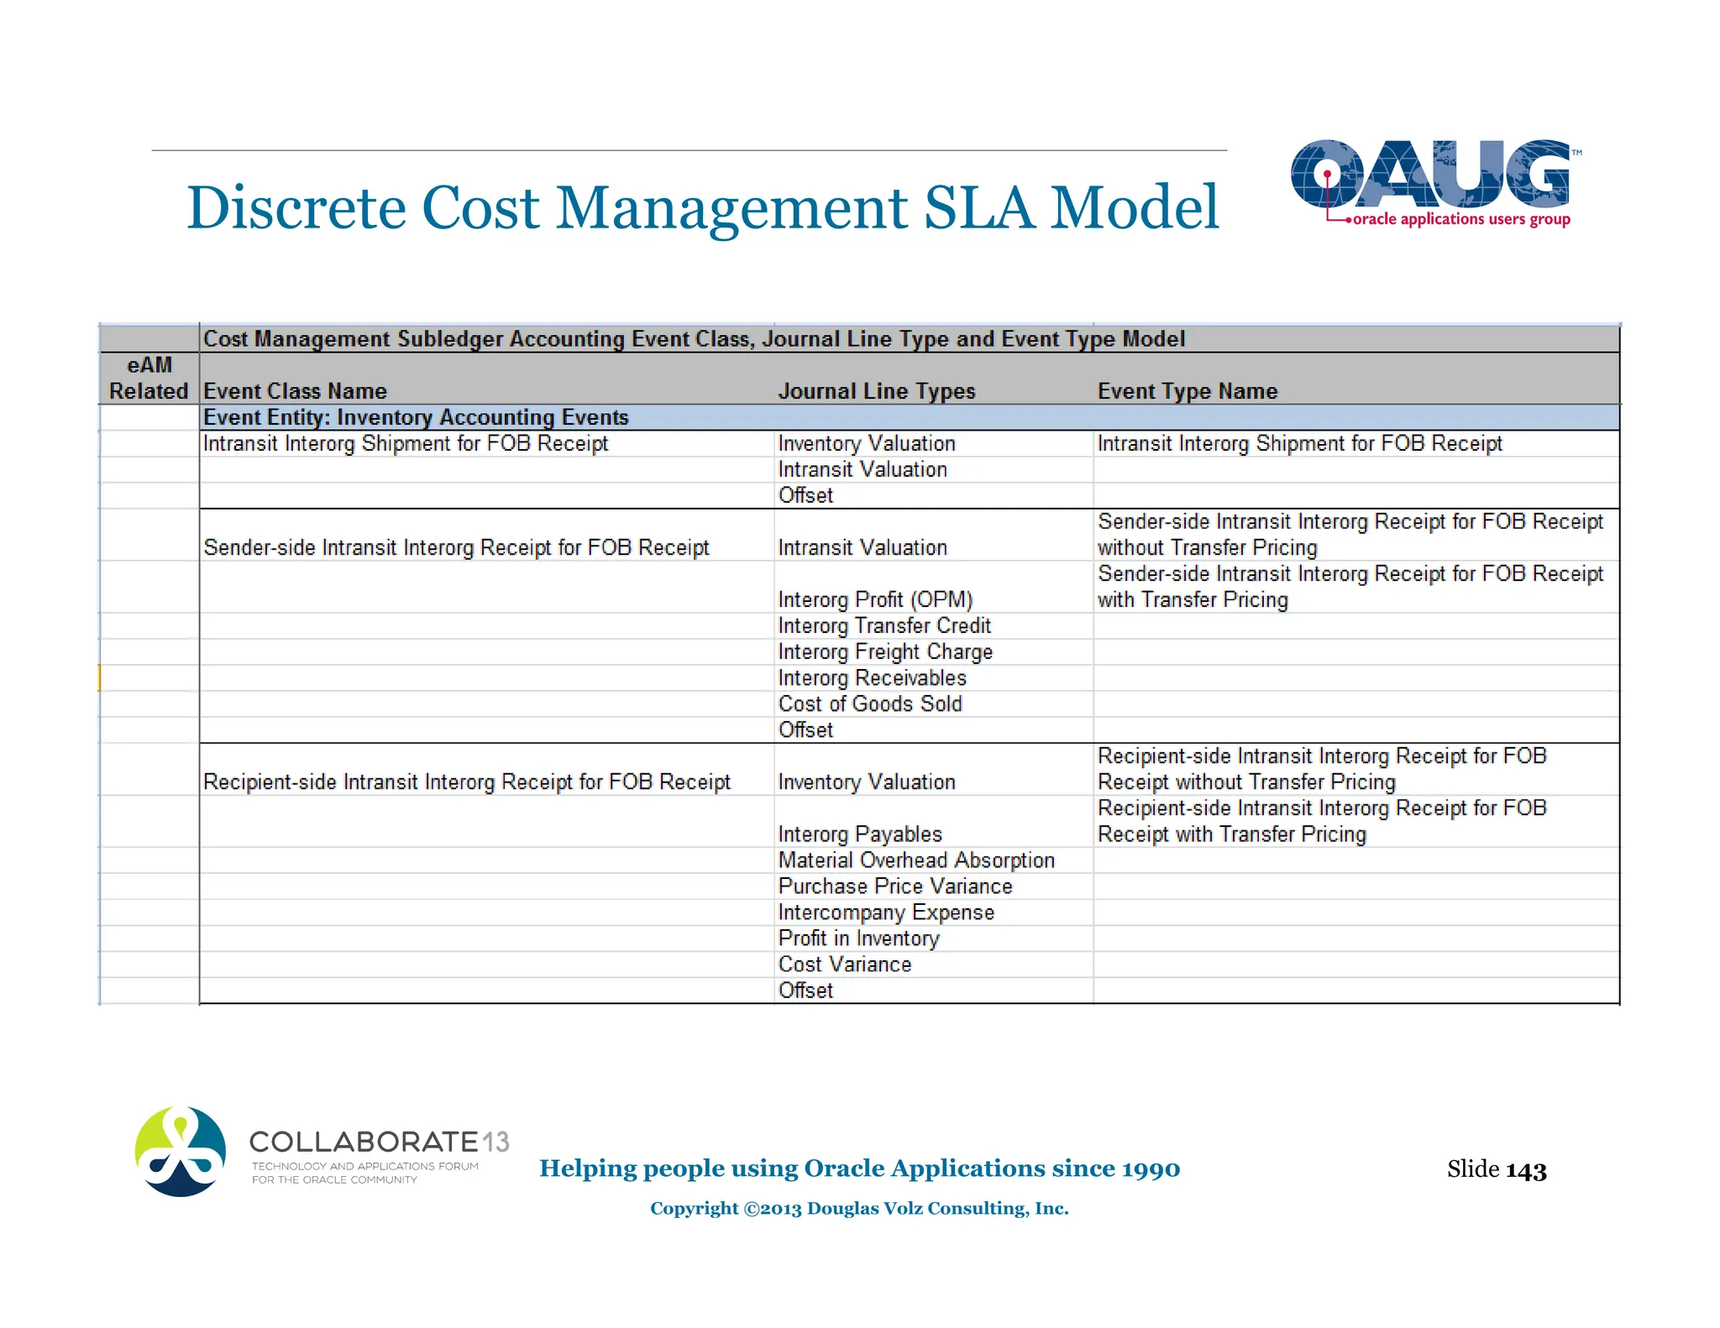Select the eAM Related column header

(149, 378)
